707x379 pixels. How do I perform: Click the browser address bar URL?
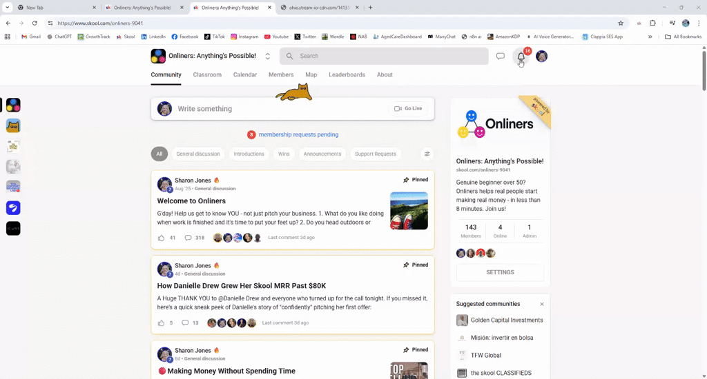click(100, 23)
